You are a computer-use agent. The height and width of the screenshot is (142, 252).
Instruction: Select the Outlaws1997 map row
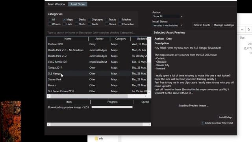click(x=97, y=44)
